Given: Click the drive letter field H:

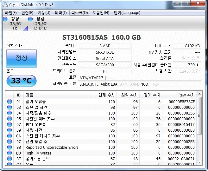Looking at the screenshot, I should [105, 71].
